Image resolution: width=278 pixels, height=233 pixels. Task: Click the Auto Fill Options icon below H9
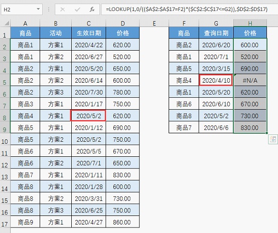tap(273, 139)
